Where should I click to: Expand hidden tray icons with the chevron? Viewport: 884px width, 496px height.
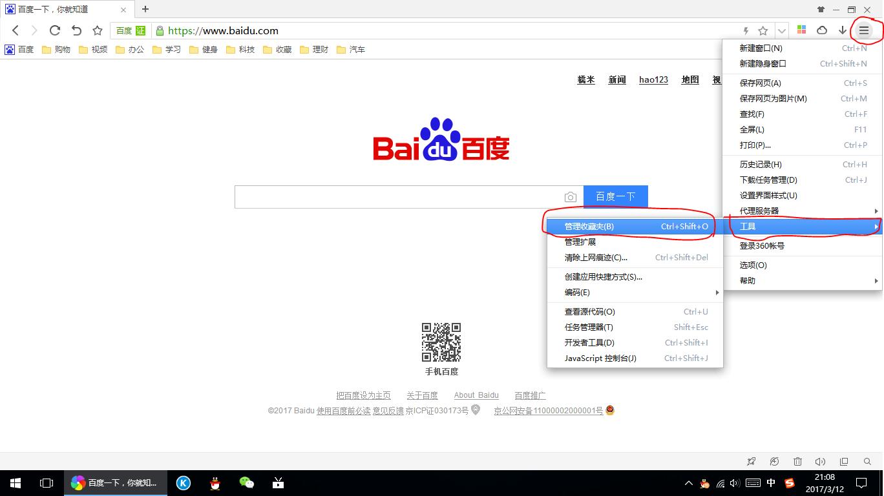click(x=688, y=482)
